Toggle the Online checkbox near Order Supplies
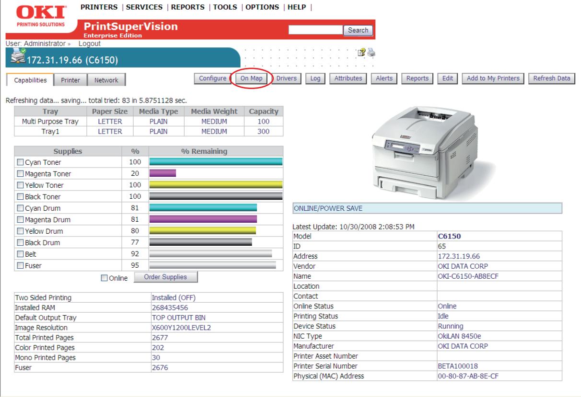The image size is (581, 397). click(x=104, y=278)
